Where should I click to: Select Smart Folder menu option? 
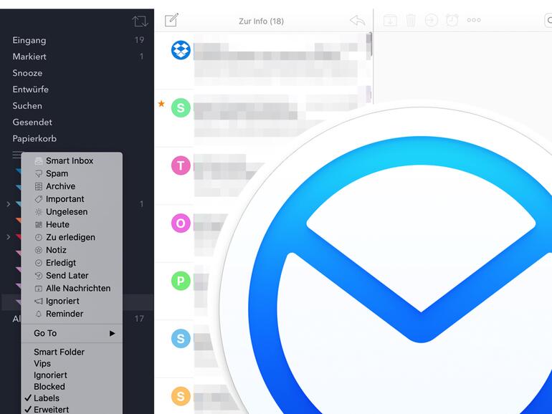tap(72, 352)
